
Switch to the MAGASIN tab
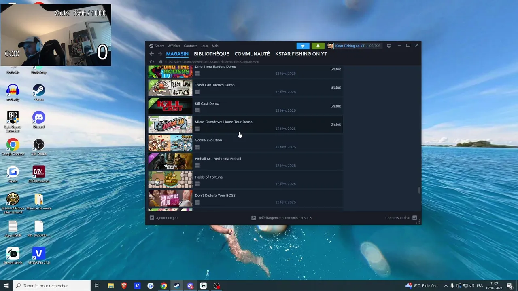(177, 54)
